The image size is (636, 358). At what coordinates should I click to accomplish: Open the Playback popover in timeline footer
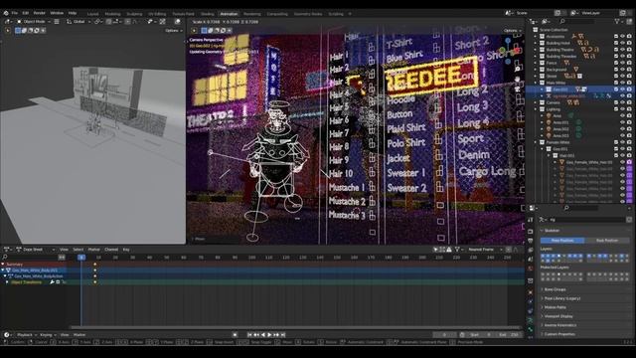27,335
